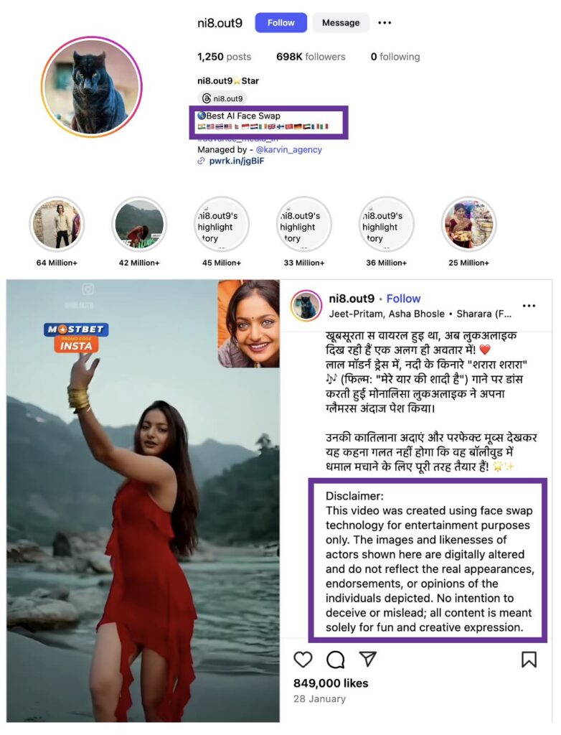
Task: Open the 42 Million+ story highlight
Action: click(139, 224)
